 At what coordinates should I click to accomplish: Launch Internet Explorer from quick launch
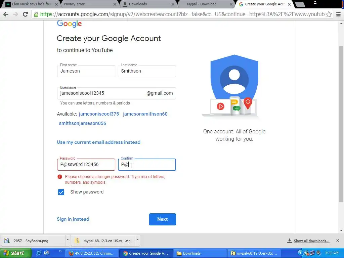[39, 253]
